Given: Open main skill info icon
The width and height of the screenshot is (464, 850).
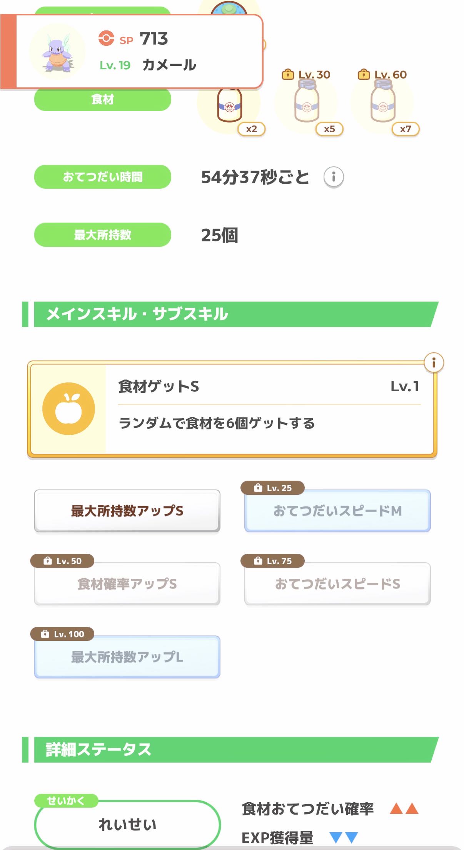Looking at the screenshot, I should click(434, 363).
